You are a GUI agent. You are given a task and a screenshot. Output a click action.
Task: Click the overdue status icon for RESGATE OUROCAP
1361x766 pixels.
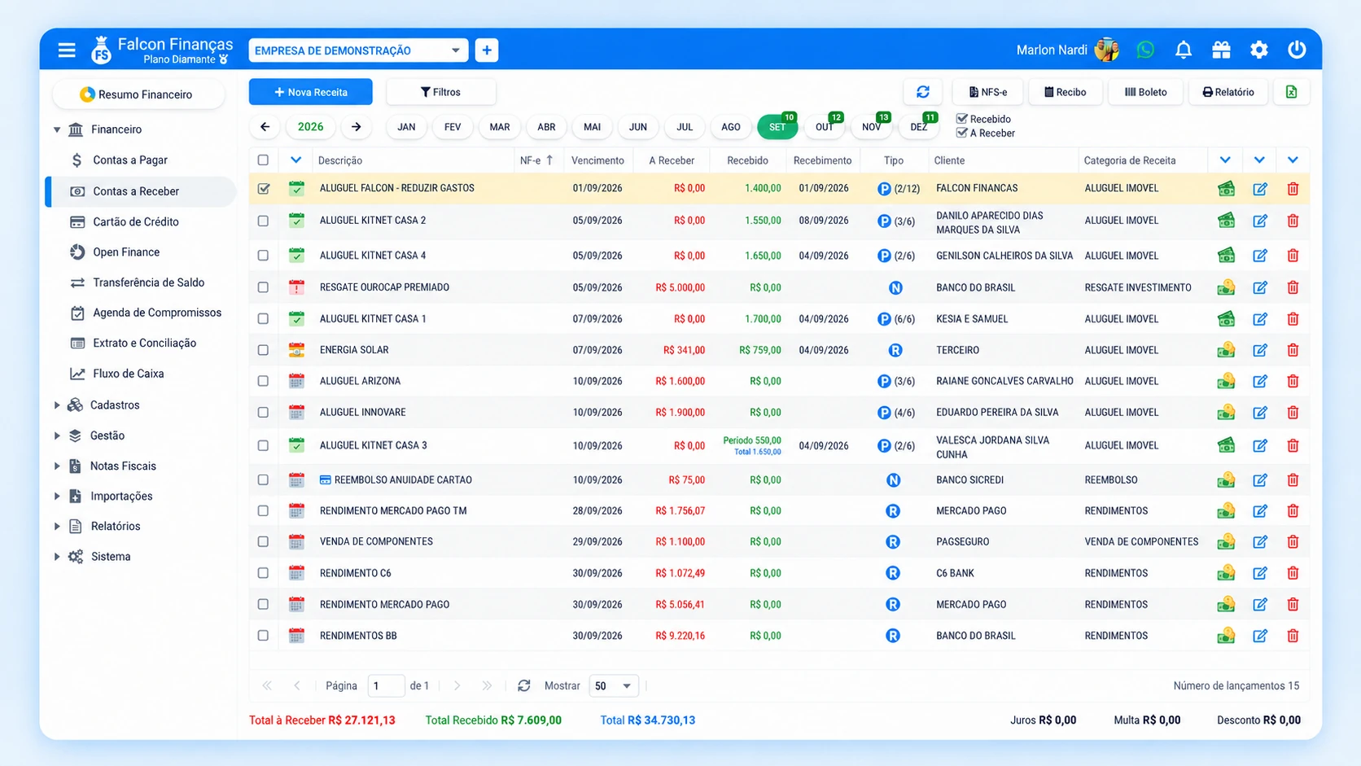296,287
